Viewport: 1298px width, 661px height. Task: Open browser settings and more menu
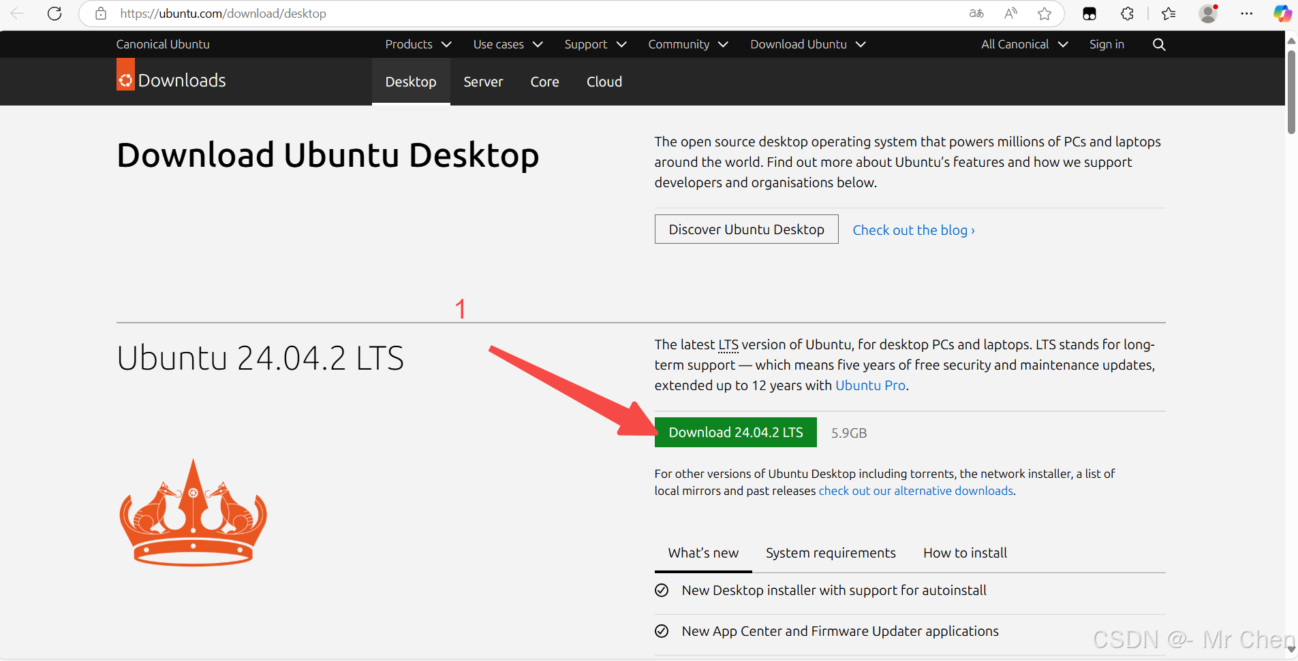1247,14
